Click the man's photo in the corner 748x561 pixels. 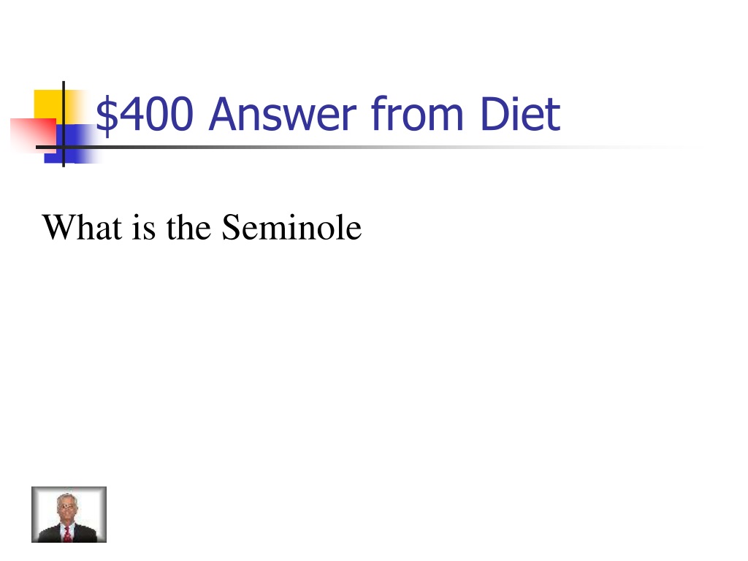coord(69,514)
